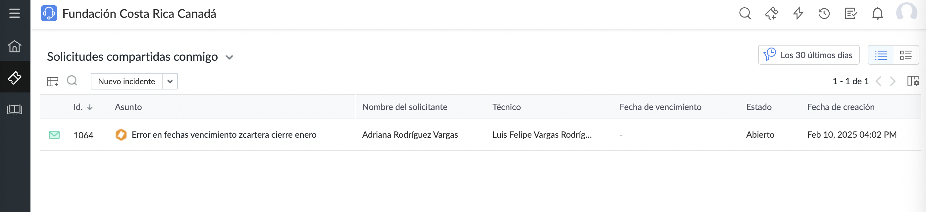This screenshot has height=212, width=926.
Task: Open the Nuevo incidente dropdown arrow
Action: pyautogui.click(x=169, y=82)
